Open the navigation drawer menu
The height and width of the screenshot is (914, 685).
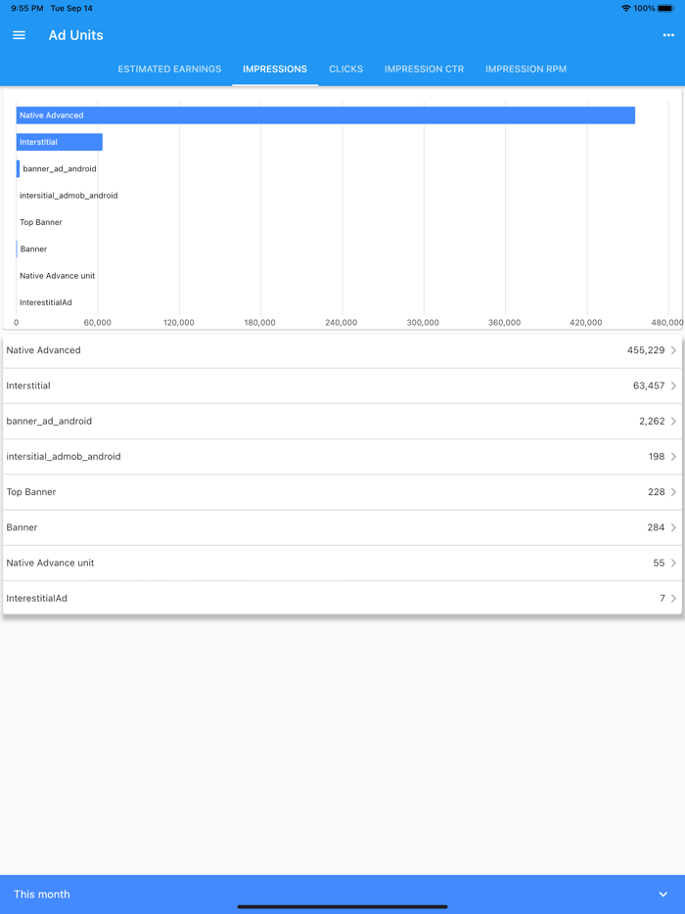[19, 35]
